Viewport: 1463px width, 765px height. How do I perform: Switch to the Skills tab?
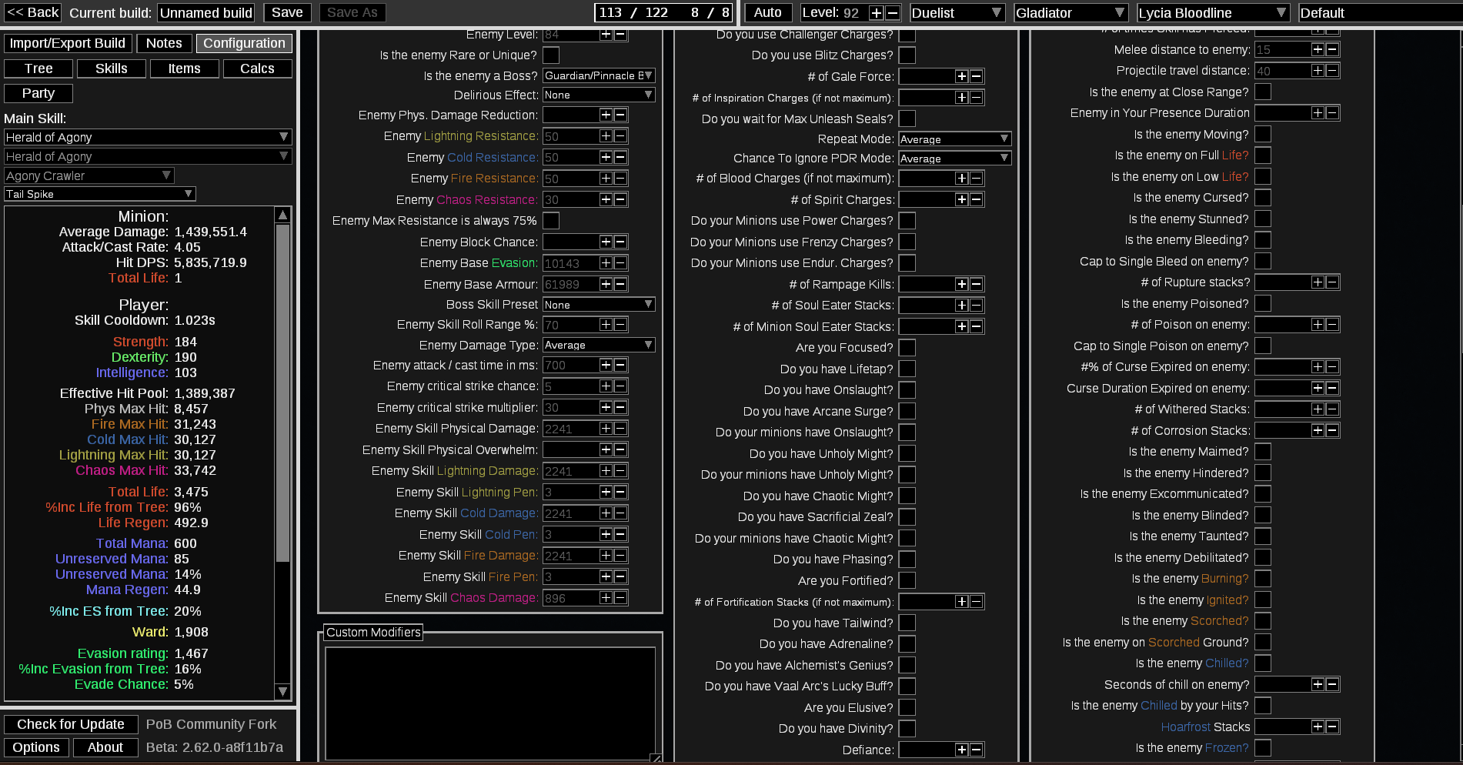point(112,68)
